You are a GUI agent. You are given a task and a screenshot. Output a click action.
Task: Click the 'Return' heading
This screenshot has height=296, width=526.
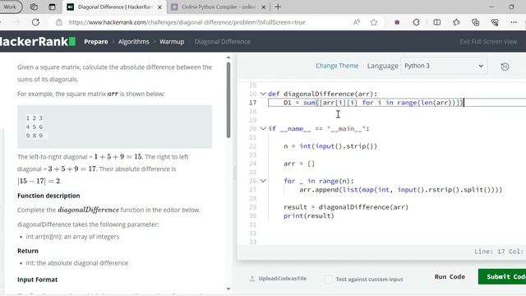coord(28,251)
